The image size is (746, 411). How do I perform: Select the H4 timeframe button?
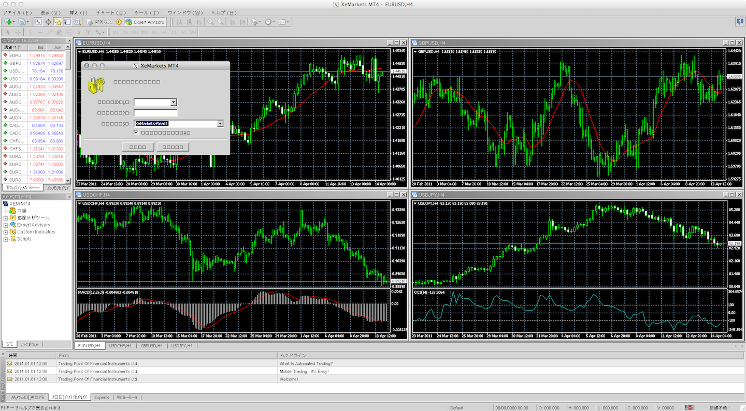[164, 32]
